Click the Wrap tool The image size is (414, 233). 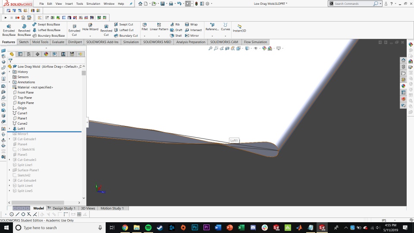(x=191, y=24)
